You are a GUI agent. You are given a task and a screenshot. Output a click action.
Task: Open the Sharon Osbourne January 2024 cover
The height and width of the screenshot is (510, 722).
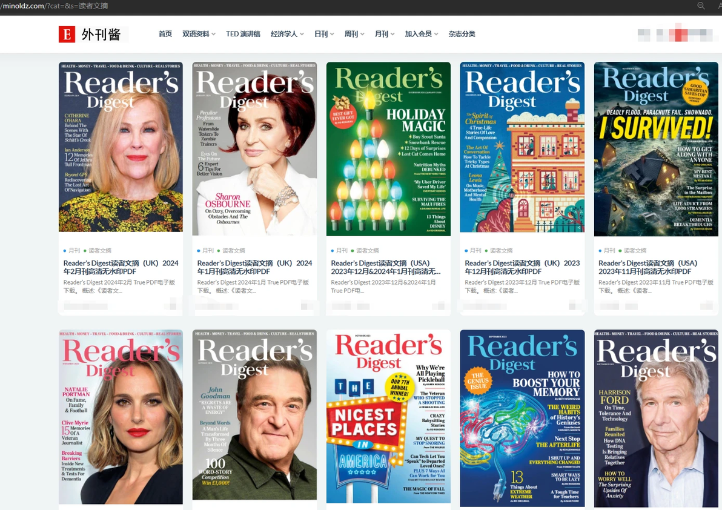tap(254, 148)
